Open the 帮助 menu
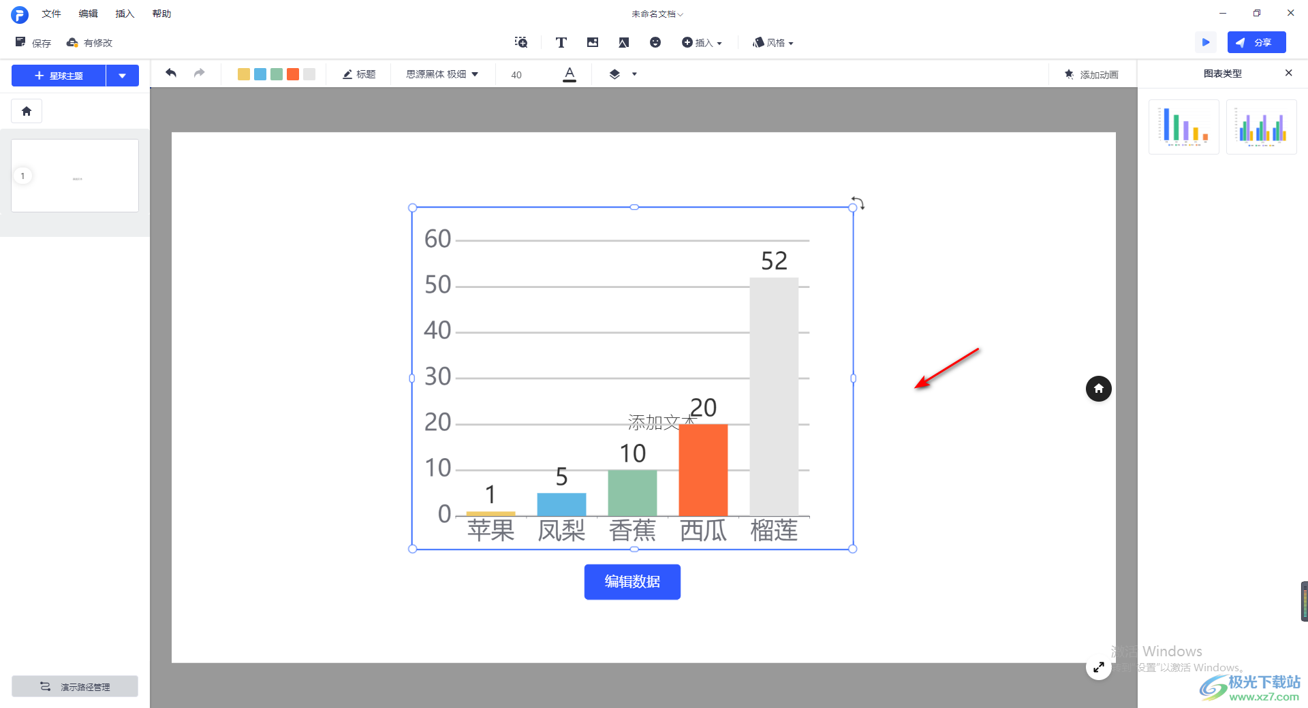The image size is (1308, 708). [x=161, y=14]
